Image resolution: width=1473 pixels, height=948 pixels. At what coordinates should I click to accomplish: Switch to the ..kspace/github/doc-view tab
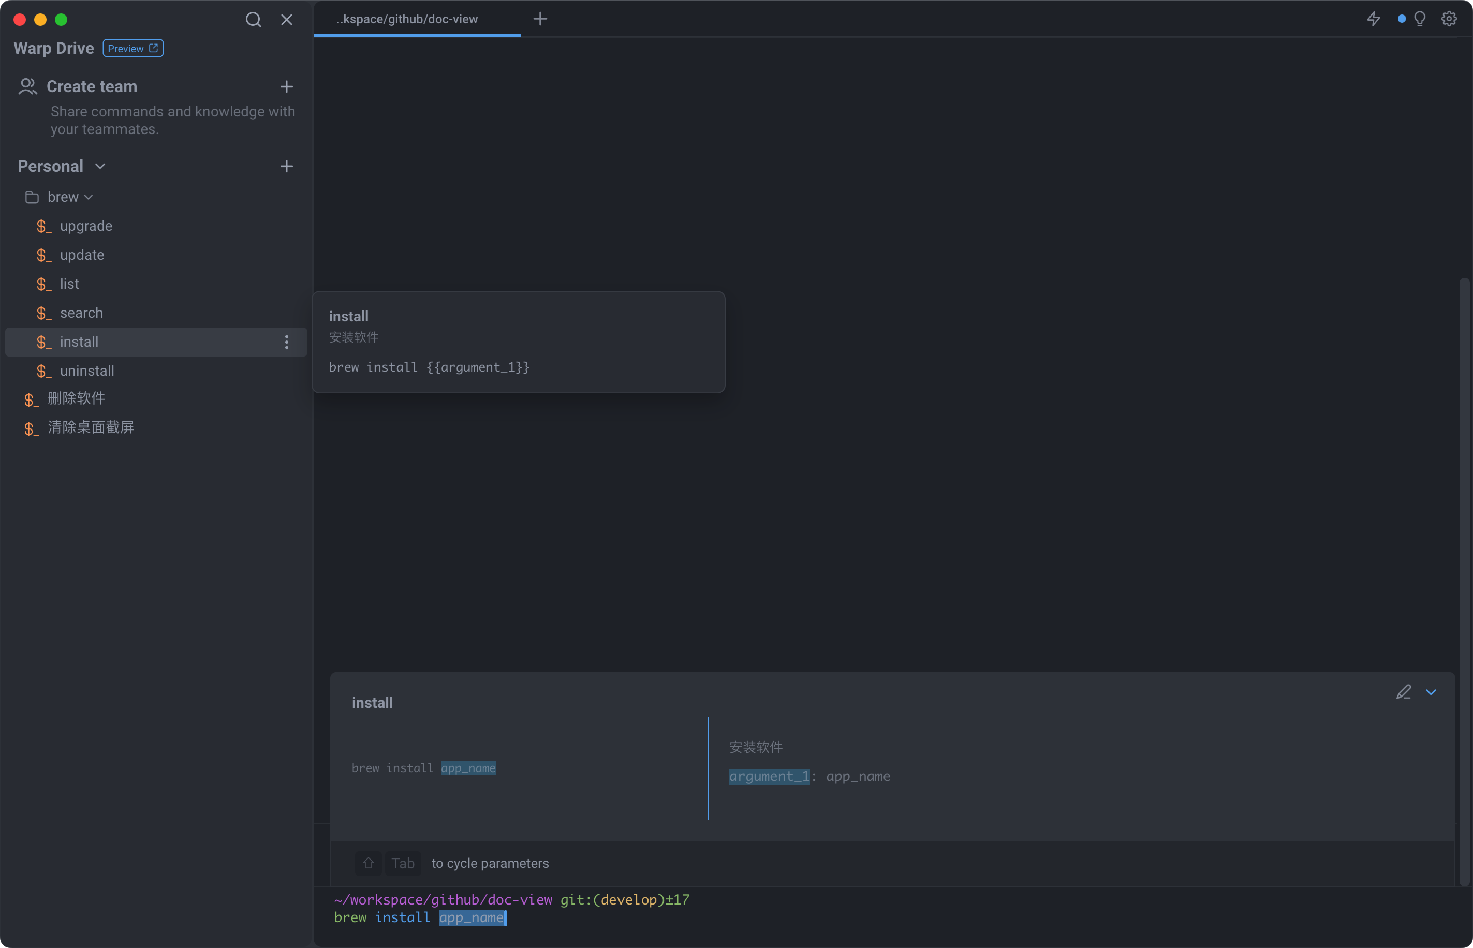coord(417,19)
